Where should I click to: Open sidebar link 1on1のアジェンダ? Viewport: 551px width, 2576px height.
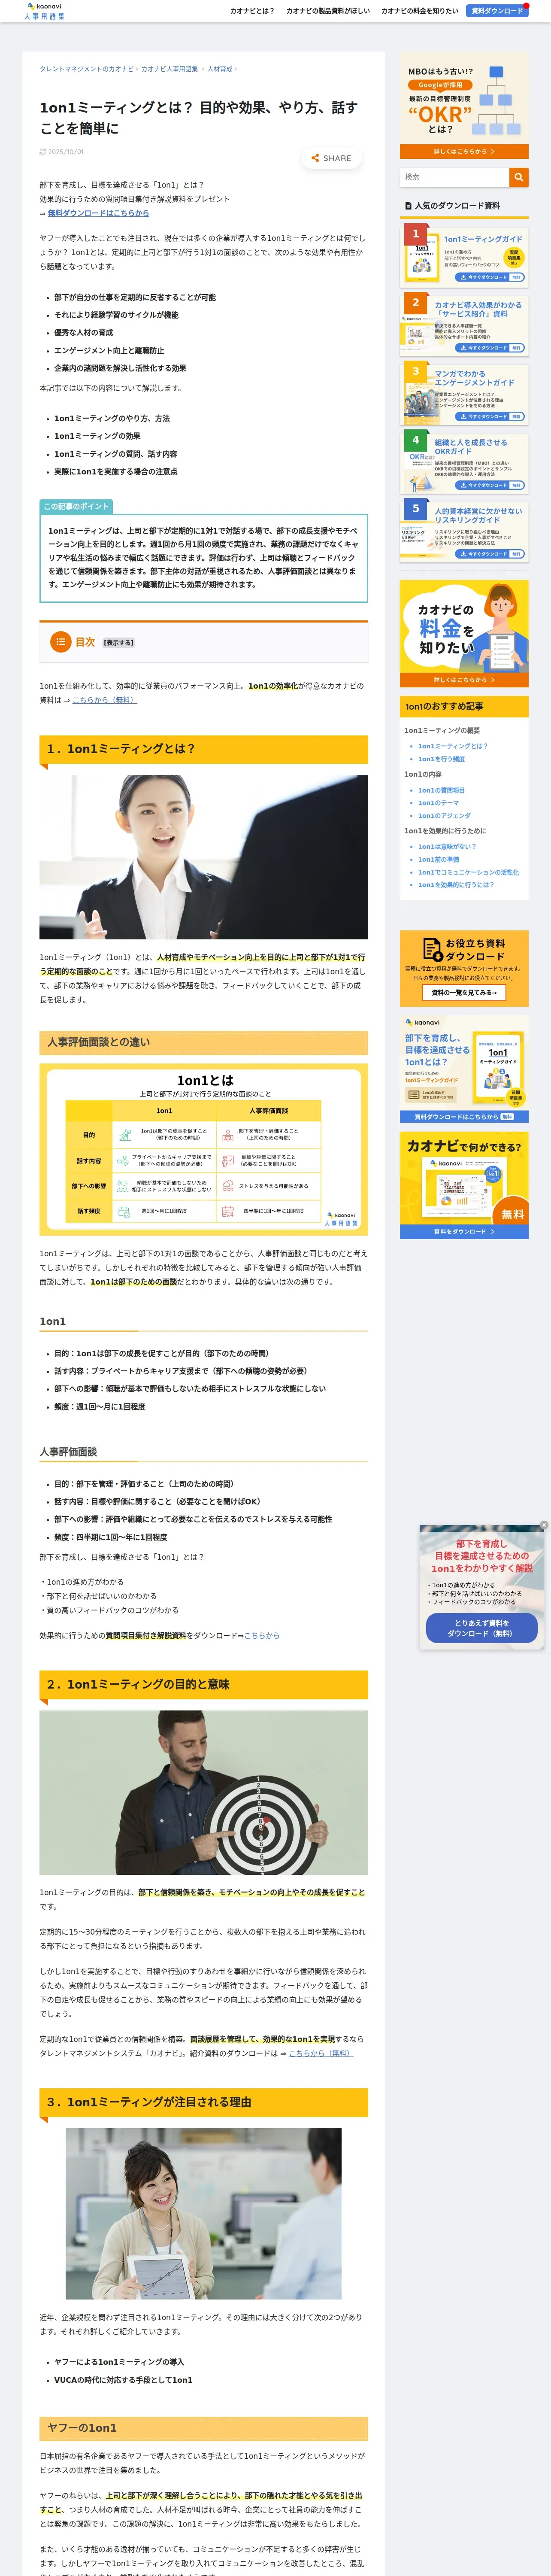pyautogui.click(x=444, y=816)
